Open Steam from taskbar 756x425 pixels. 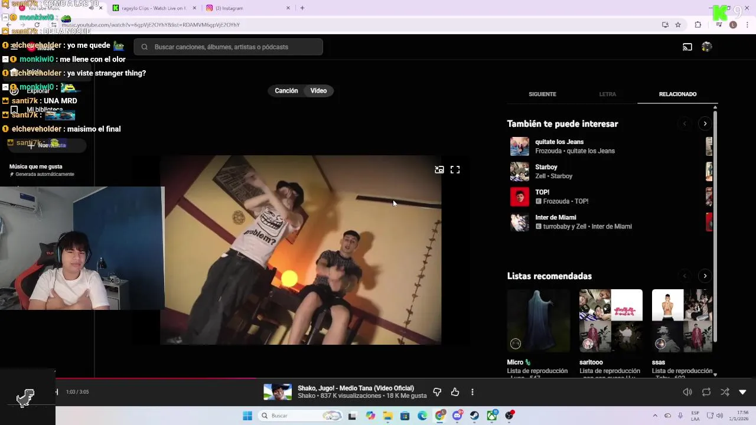coord(474,416)
